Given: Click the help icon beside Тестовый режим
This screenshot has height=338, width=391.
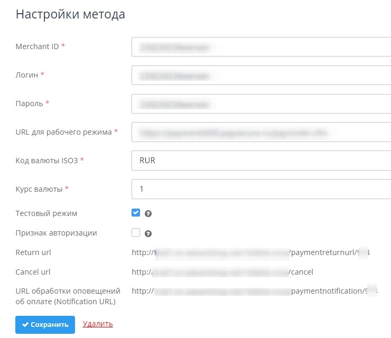Looking at the screenshot, I should (x=148, y=214).
